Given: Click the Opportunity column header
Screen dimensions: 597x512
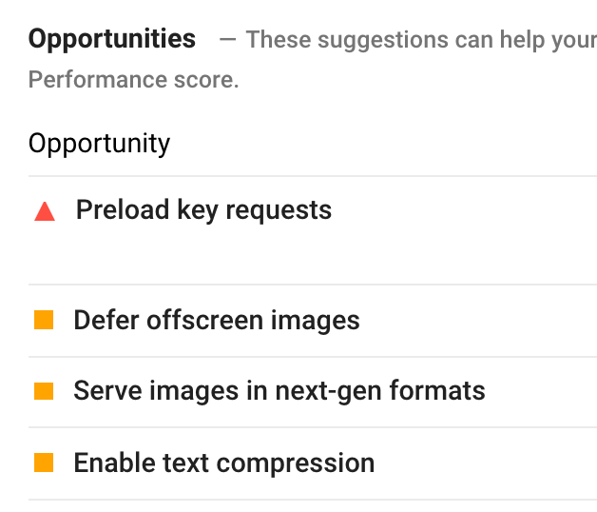Looking at the screenshot, I should point(99,144).
